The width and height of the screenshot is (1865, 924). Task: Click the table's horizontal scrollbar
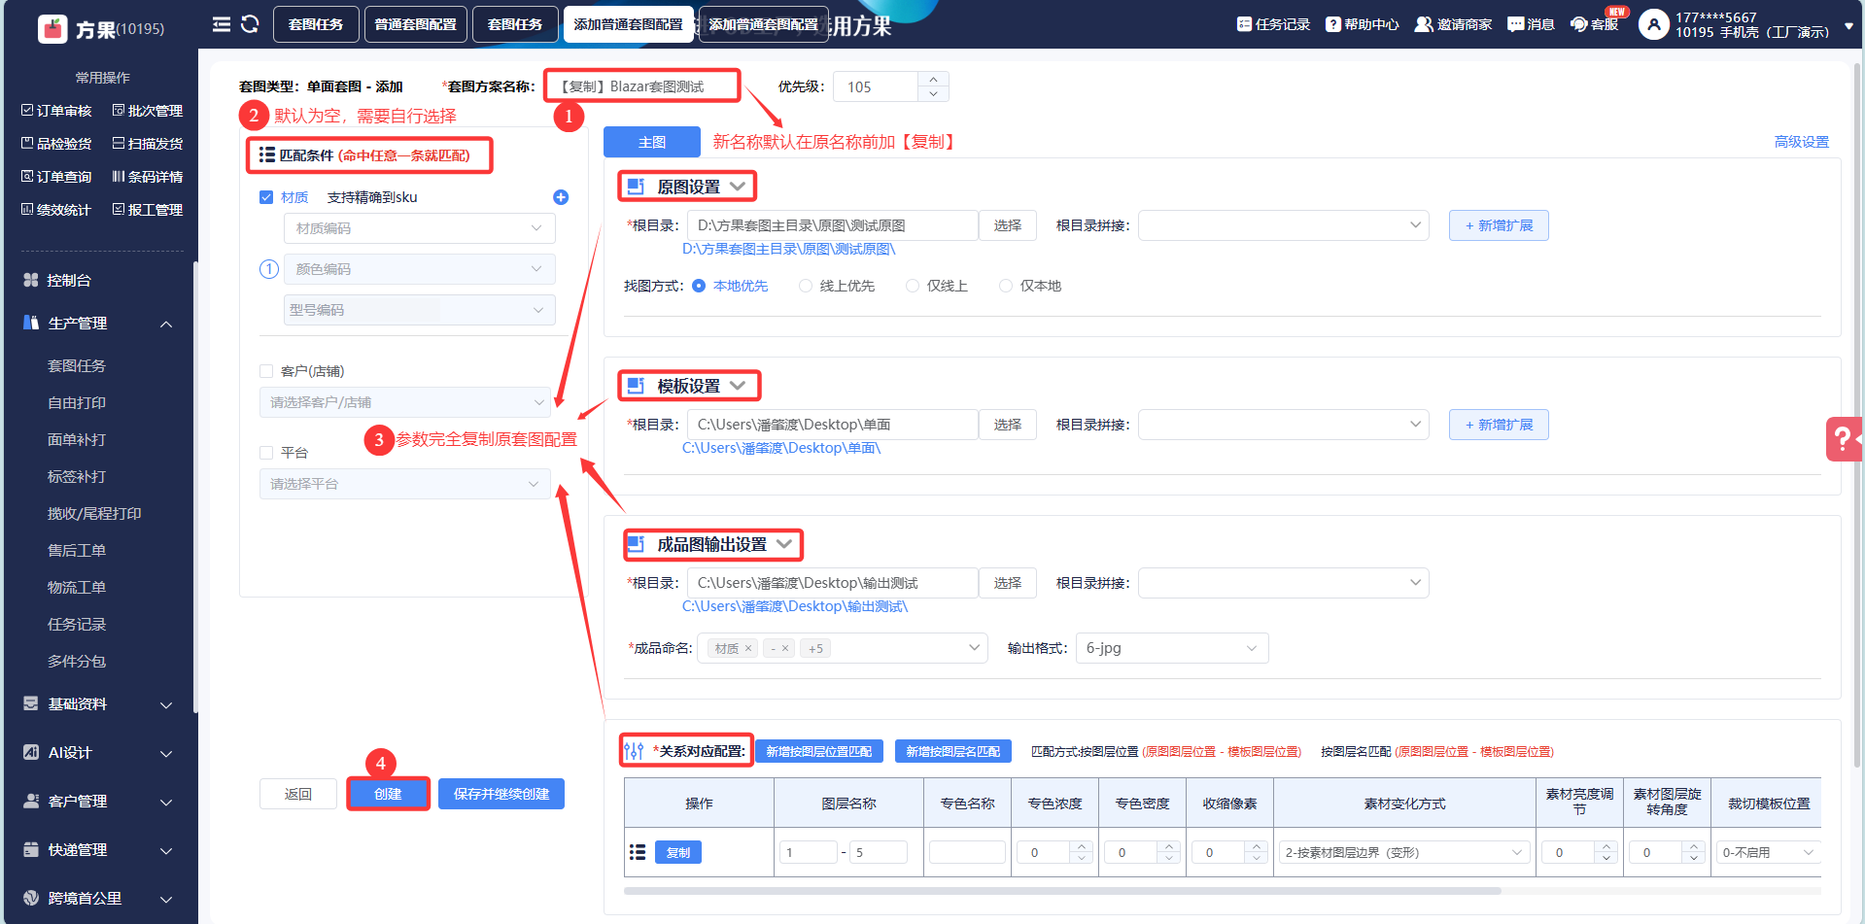click(x=1062, y=890)
